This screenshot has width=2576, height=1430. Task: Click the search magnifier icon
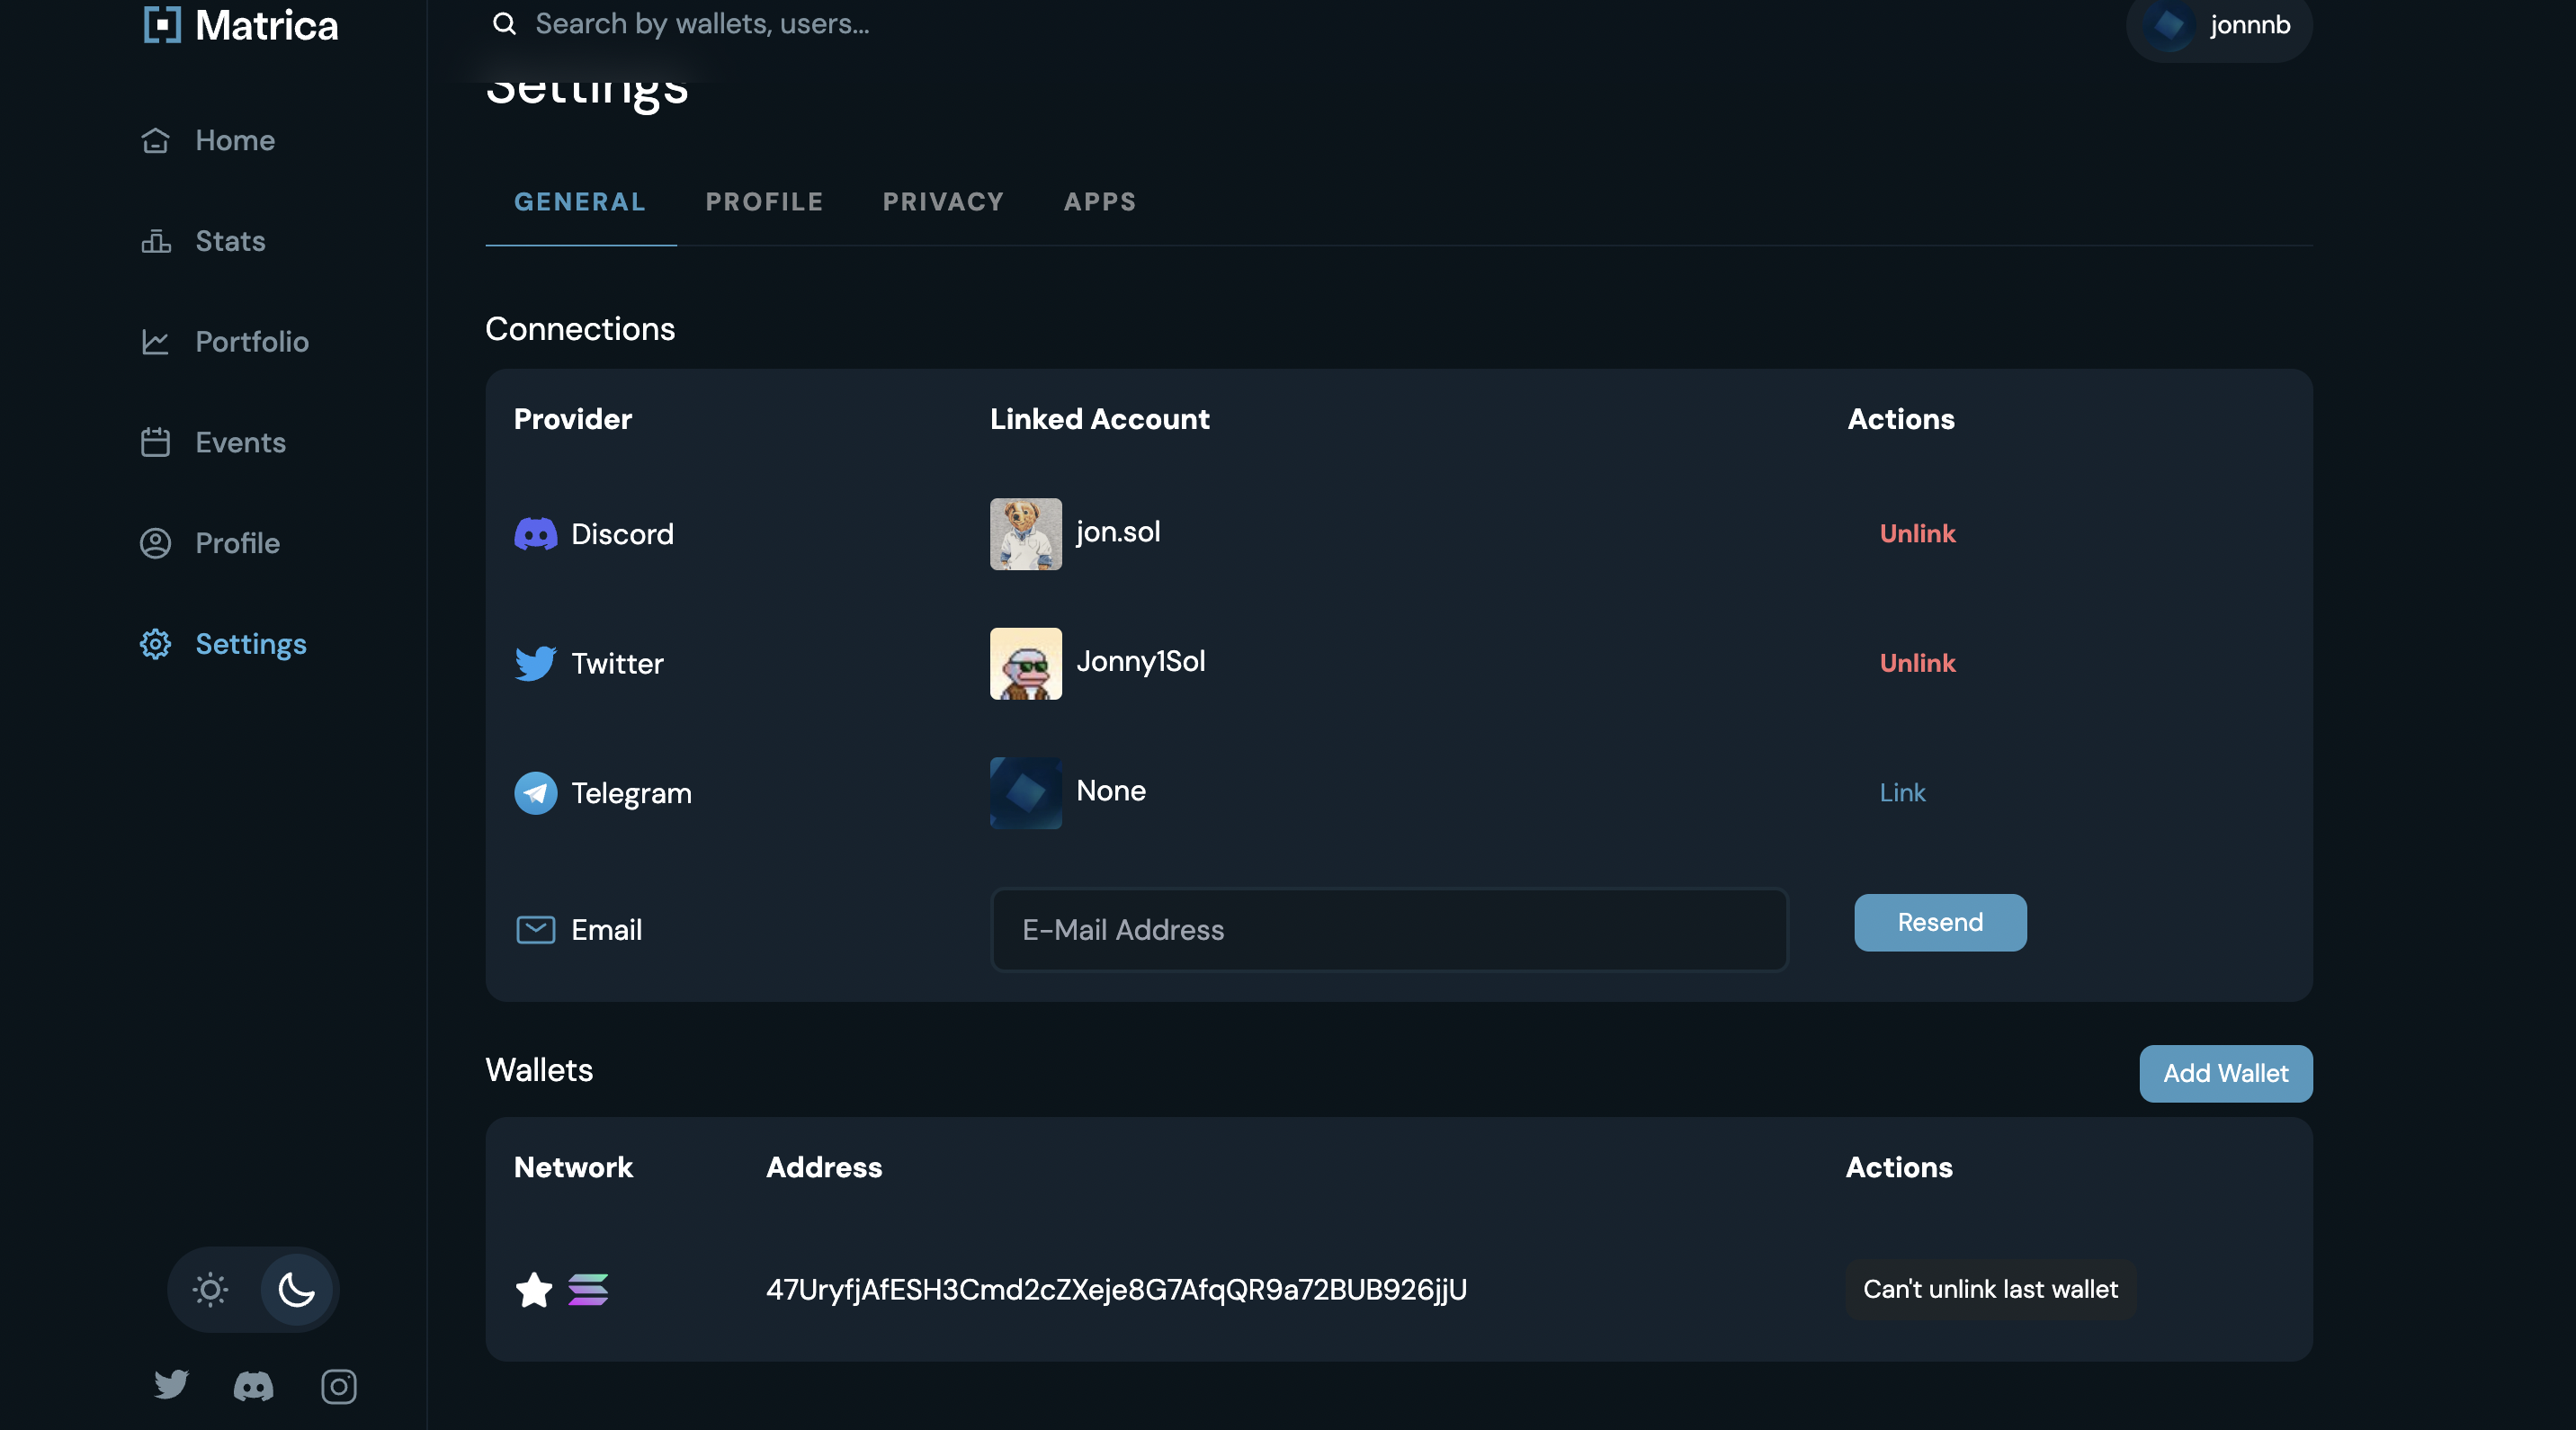(x=505, y=24)
